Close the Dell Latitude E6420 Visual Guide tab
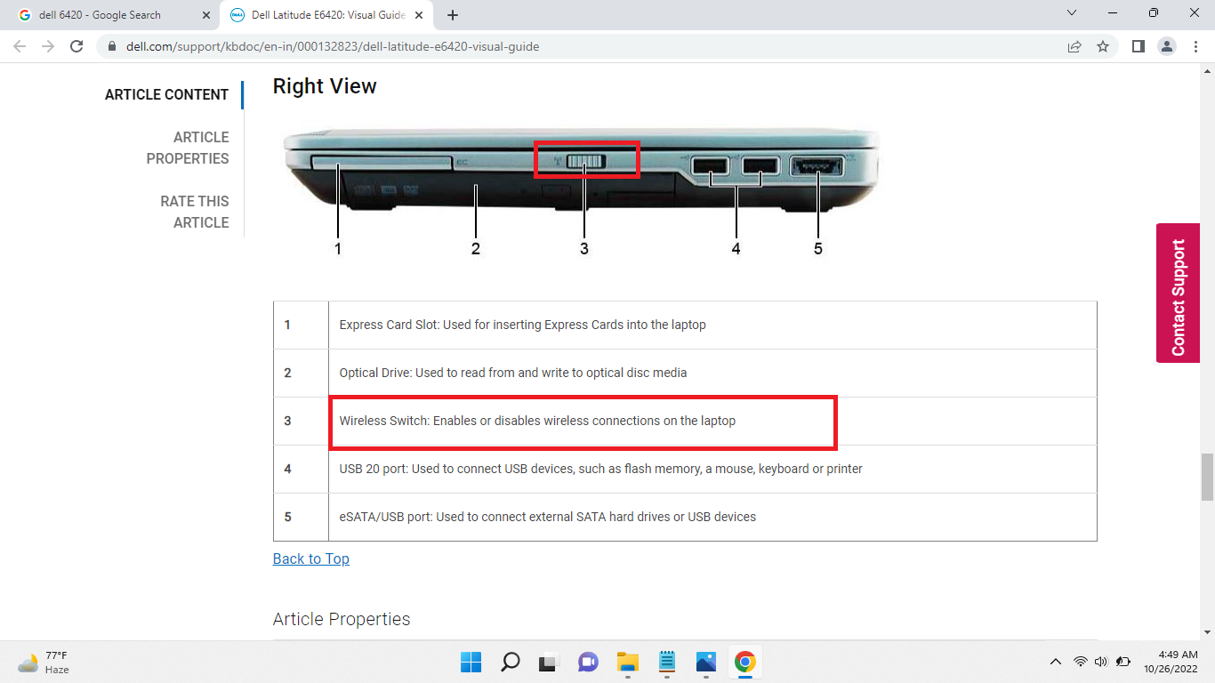 pyautogui.click(x=420, y=15)
